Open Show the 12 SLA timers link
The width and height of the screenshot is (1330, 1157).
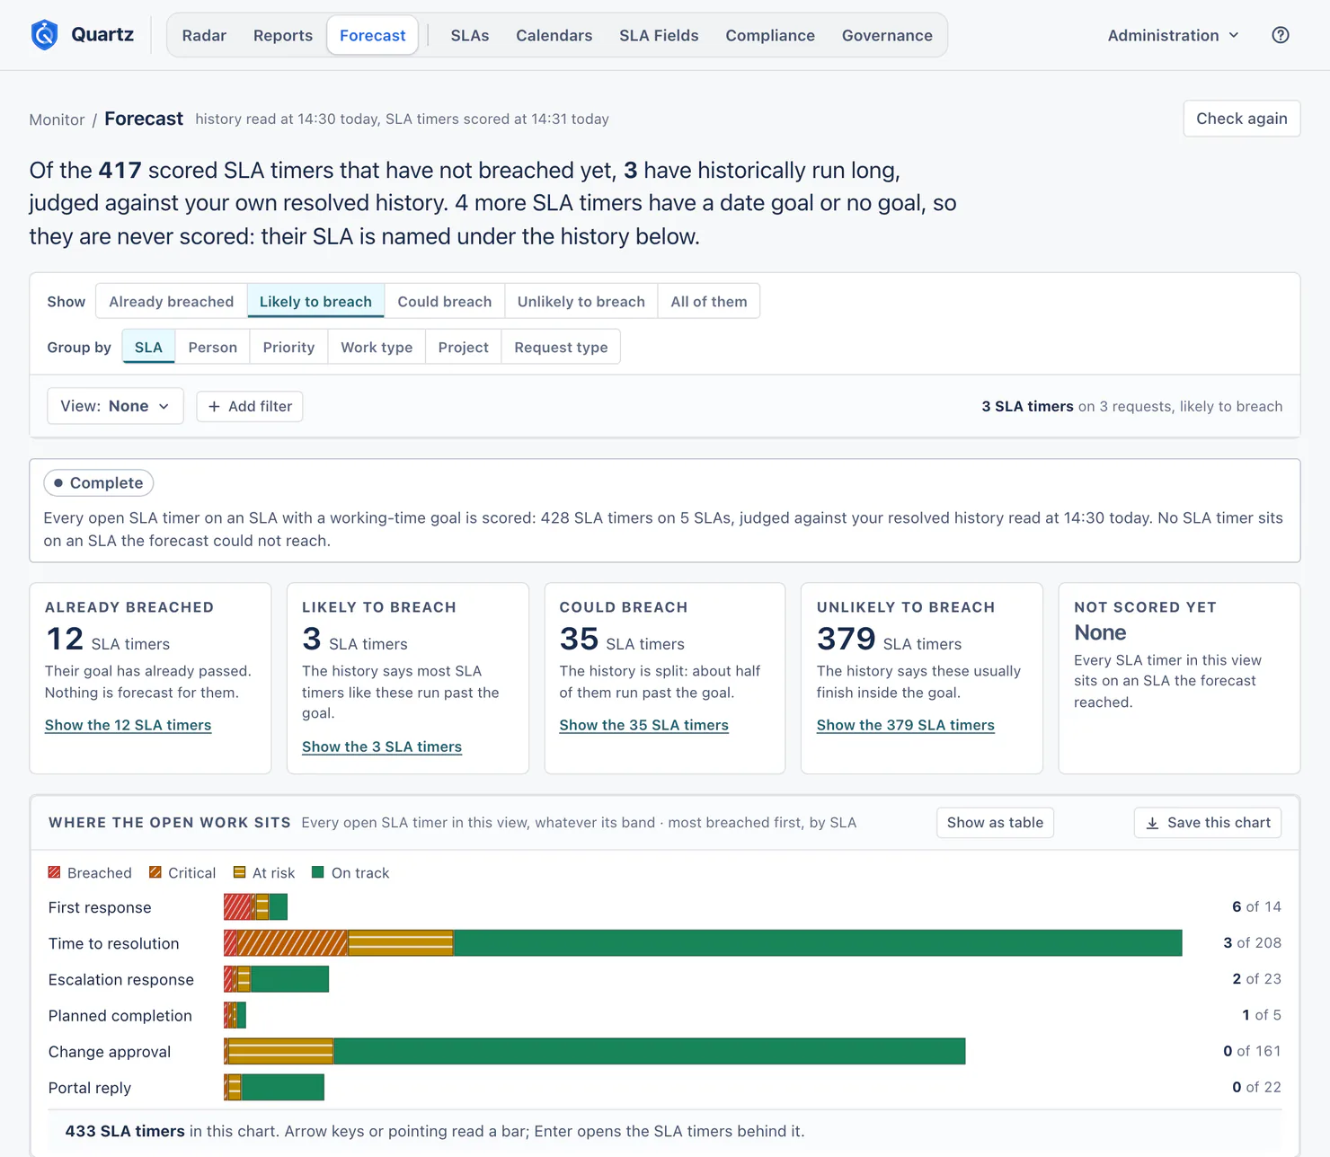(129, 725)
